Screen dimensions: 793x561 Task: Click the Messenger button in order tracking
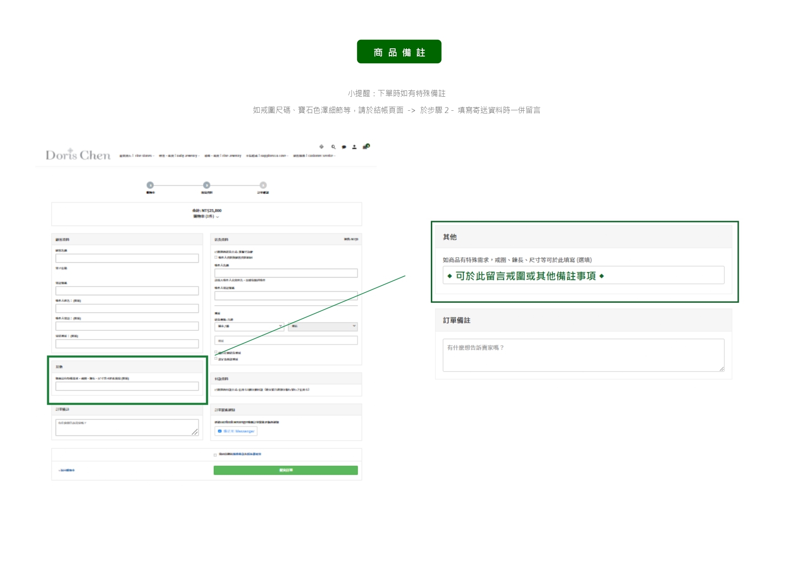point(236,431)
